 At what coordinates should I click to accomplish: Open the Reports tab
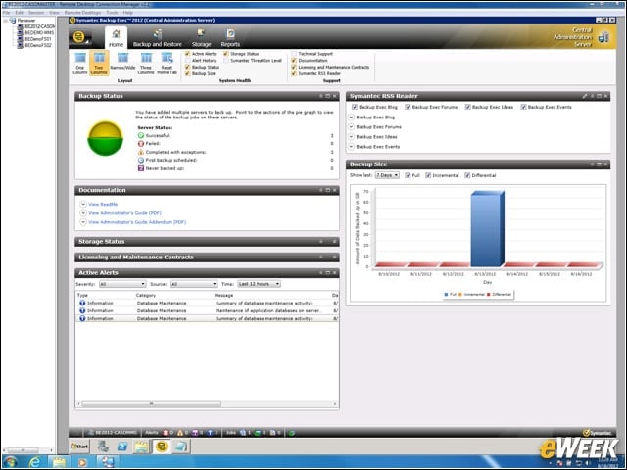pos(230,38)
